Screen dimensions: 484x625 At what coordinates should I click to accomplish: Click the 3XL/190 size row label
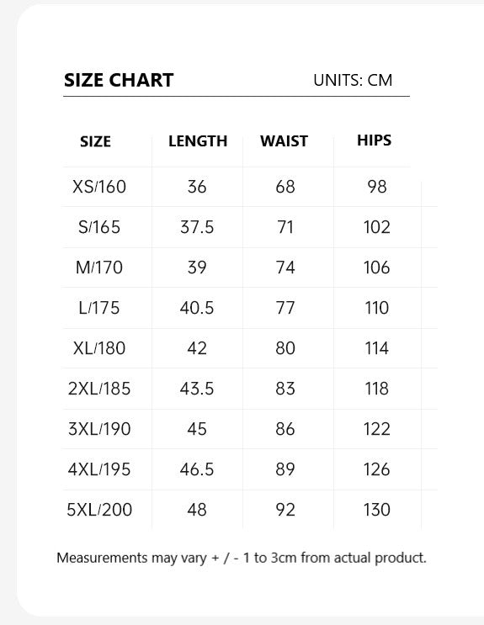(x=99, y=429)
